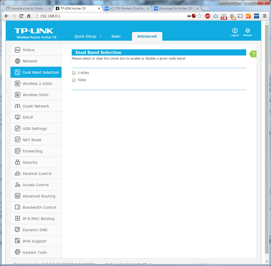Open Wireless 2.4GHz settings label
The width and height of the screenshot is (271, 266).
point(37,84)
